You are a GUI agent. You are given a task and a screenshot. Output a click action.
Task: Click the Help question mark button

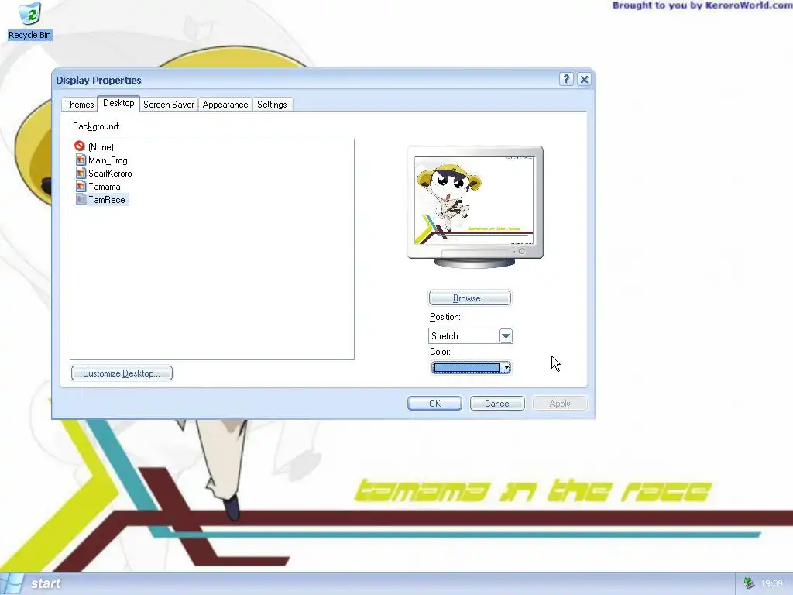point(566,80)
